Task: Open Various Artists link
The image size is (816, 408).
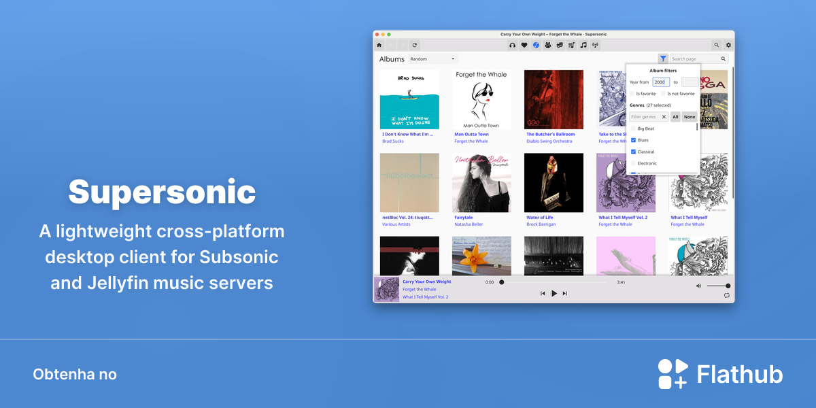Action: (396, 224)
